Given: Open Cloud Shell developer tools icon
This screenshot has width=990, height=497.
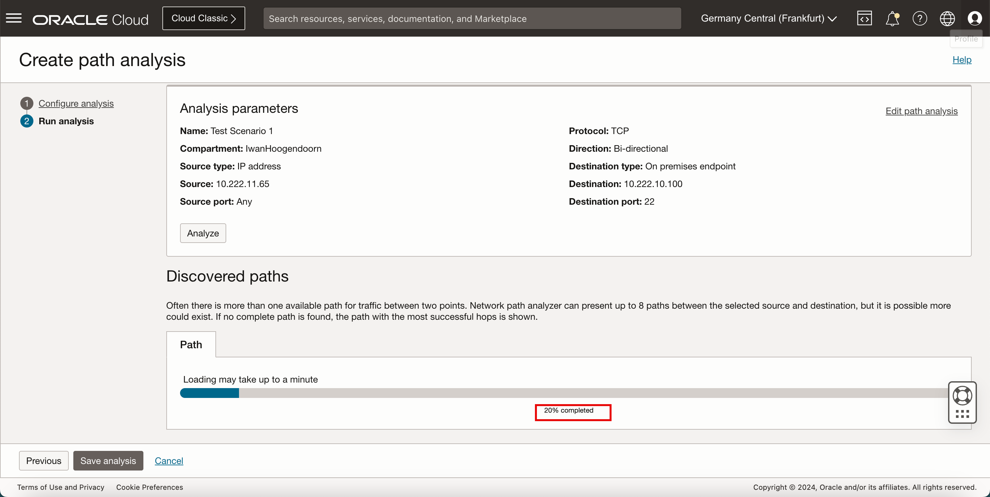Looking at the screenshot, I should [864, 18].
